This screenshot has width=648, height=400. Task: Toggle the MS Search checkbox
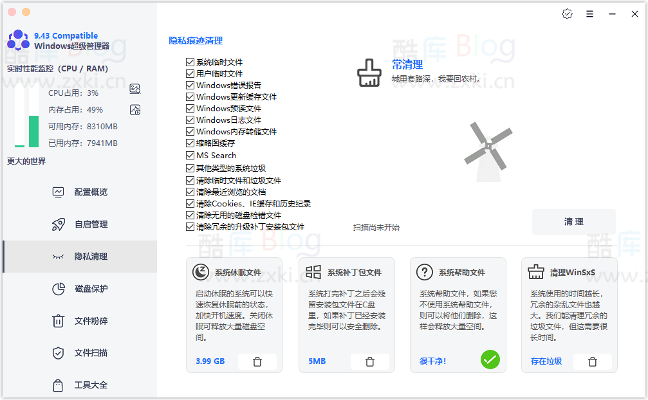pyautogui.click(x=190, y=155)
